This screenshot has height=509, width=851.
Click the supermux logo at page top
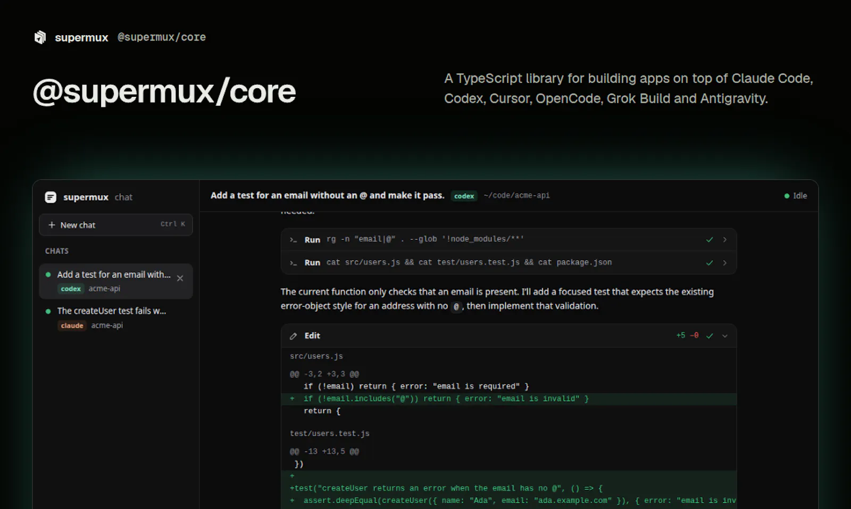(40, 37)
